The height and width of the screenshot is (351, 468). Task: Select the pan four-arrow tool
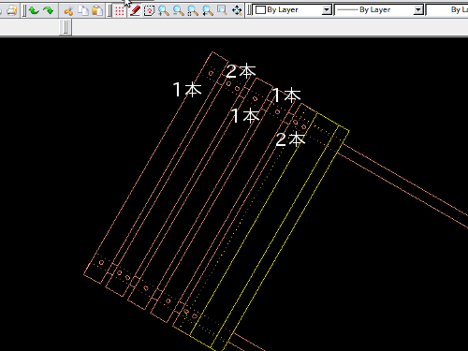(x=237, y=11)
